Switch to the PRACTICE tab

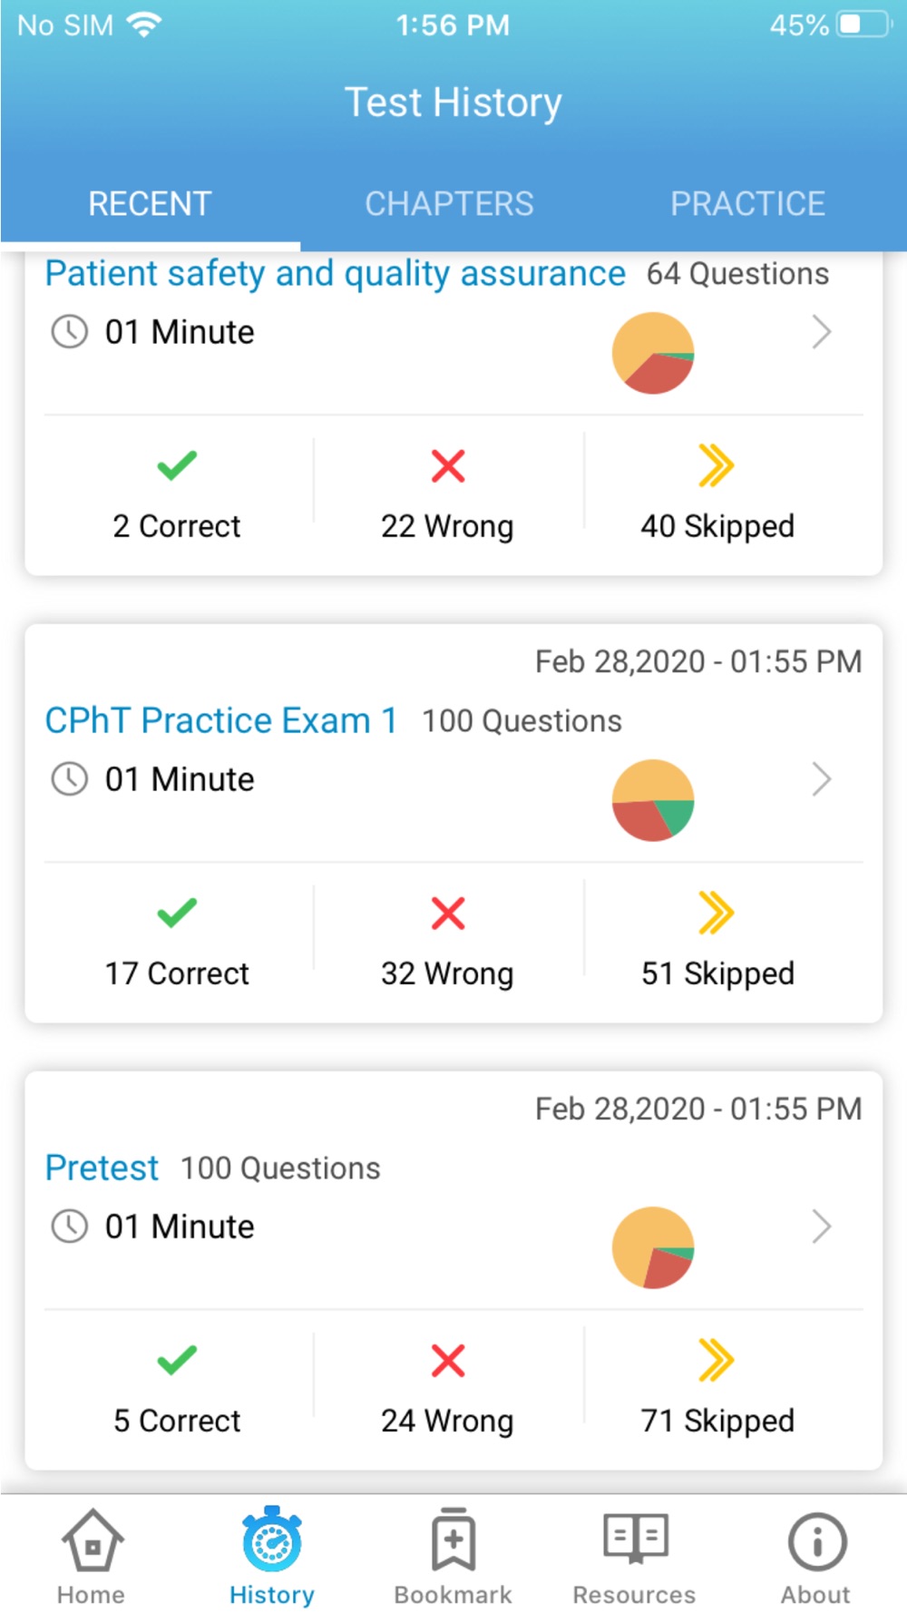747,204
